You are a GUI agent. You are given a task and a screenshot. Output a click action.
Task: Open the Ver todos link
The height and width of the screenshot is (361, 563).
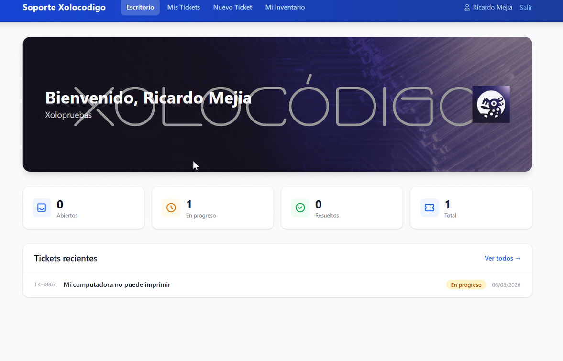tap(502, 258)
